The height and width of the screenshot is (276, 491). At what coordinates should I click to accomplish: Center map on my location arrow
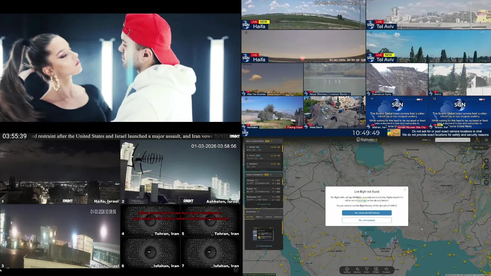tap(486, 182)
